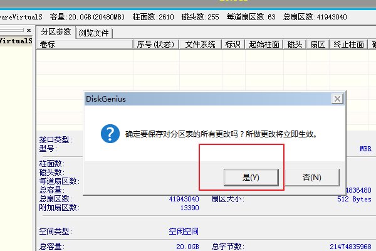Click the 空间类型 label
The height and width of the screenshot is (251, 376).
[56, 232]
